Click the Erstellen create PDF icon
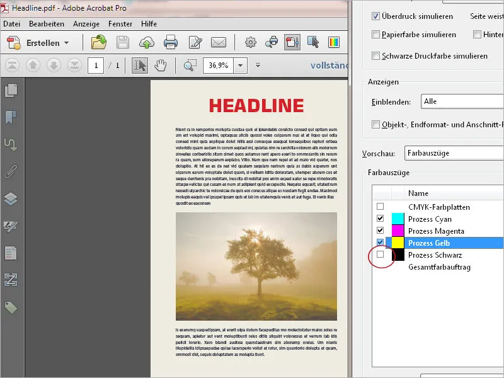Viewport: 504px width, 378px height. coord(14,43)
